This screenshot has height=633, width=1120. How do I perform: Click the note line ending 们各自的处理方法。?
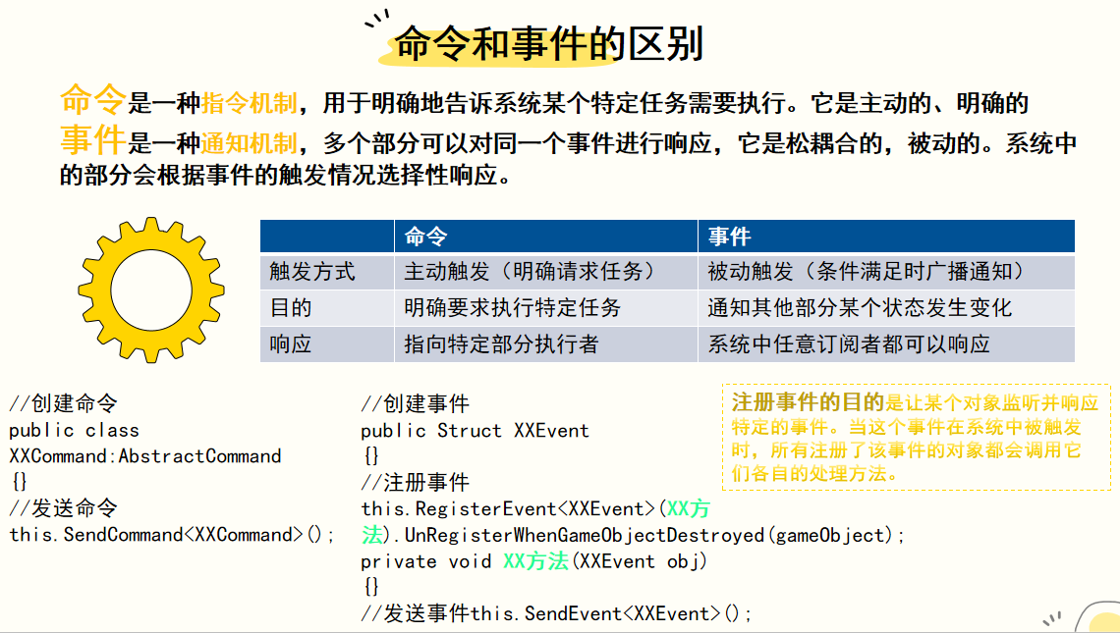(x=814, y=473)
